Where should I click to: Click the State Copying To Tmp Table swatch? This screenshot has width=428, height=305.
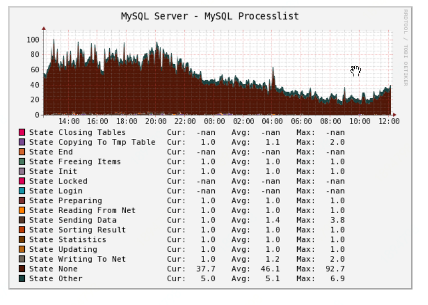22,142
